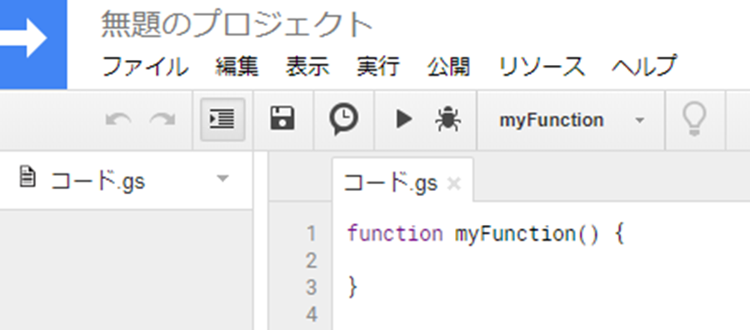Close the コード.gs editor tab
This screenshot has width=750, height=330.
453,183
